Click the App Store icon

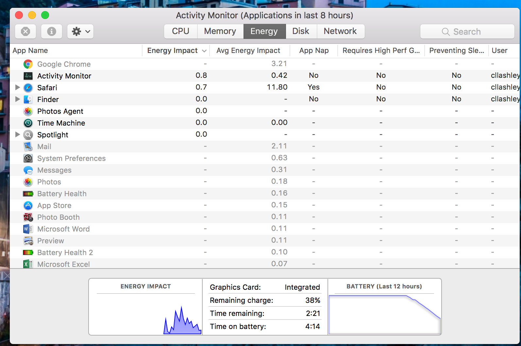pyautogui.click(x=28, y=205)
